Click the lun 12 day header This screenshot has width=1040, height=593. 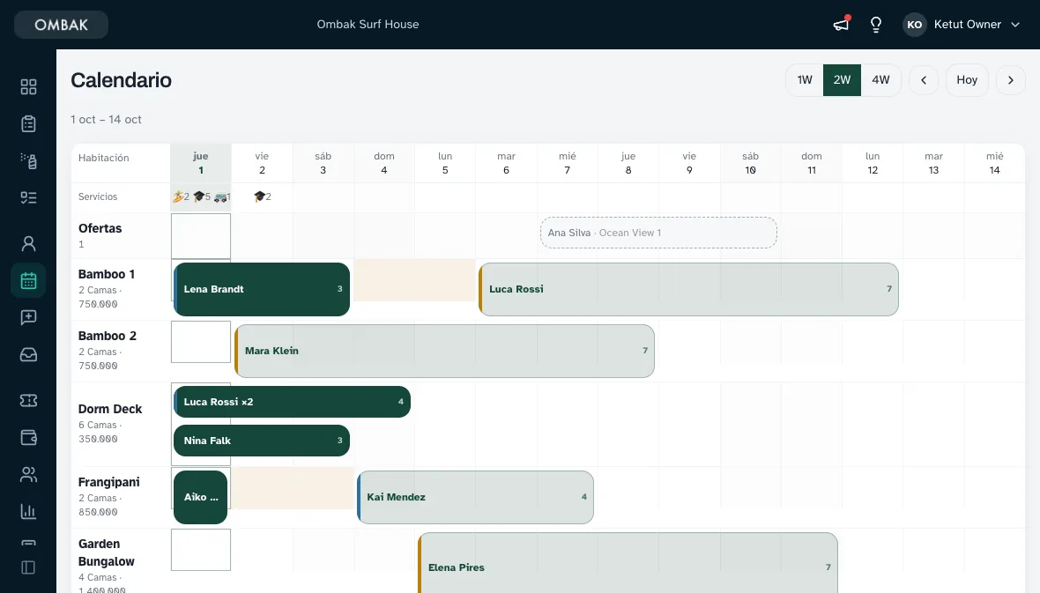(x=873, y=163)
